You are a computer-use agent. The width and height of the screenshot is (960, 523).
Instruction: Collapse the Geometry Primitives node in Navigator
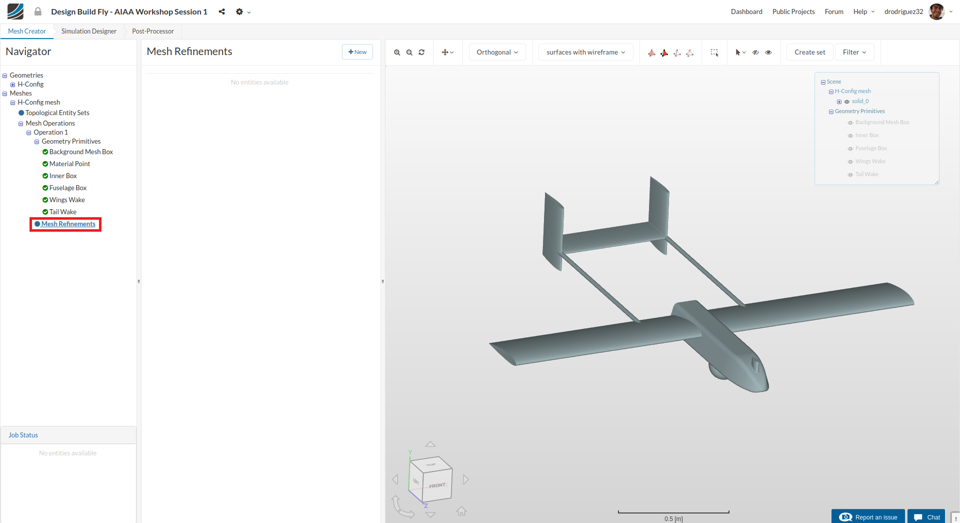(x=36, y=142)
